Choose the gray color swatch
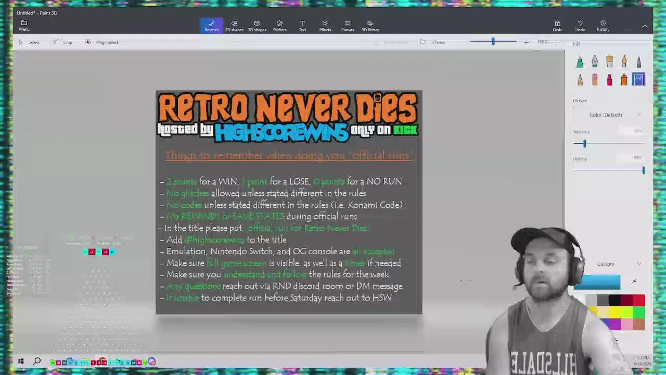The height and width of the screenshot is (375, 666). coord(603,301)
